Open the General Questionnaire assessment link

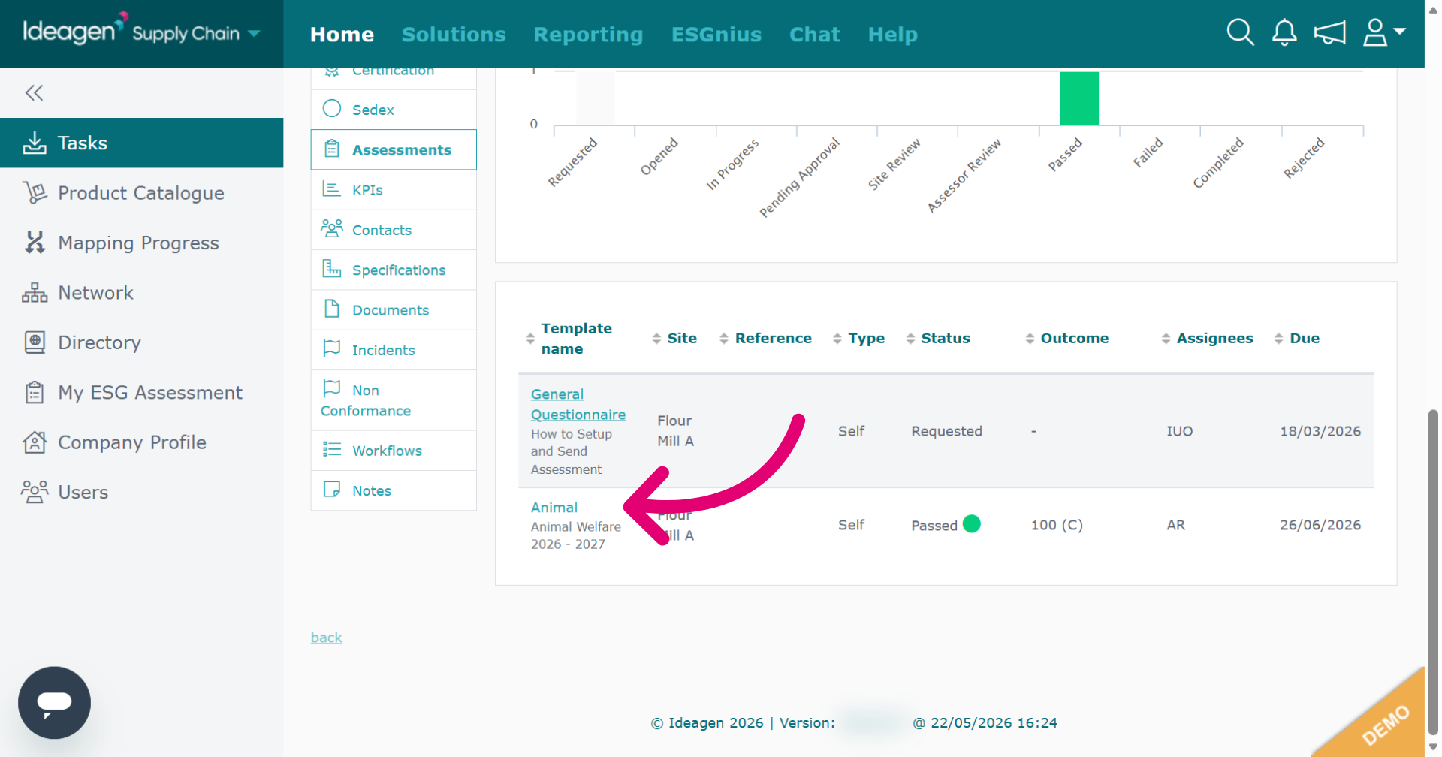578,404
